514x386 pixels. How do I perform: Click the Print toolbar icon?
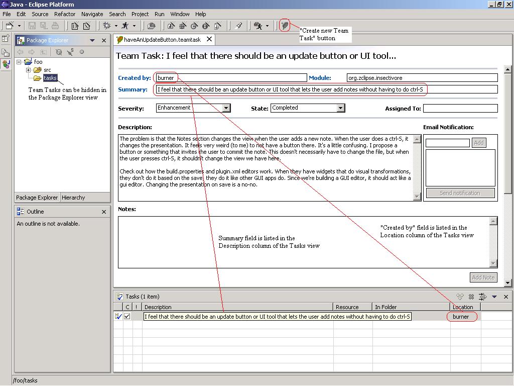coord(55,26)
